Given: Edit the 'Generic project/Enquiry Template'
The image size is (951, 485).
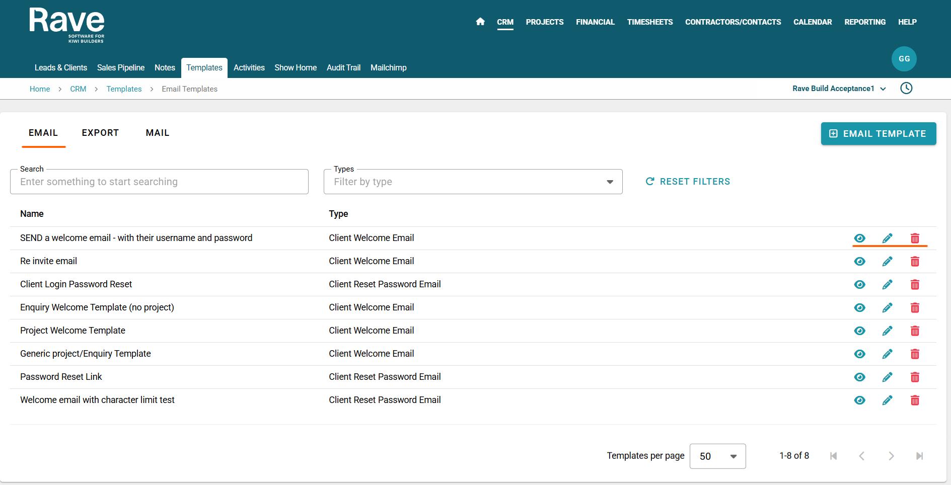Looking at the screenshot, I should 888,354.
